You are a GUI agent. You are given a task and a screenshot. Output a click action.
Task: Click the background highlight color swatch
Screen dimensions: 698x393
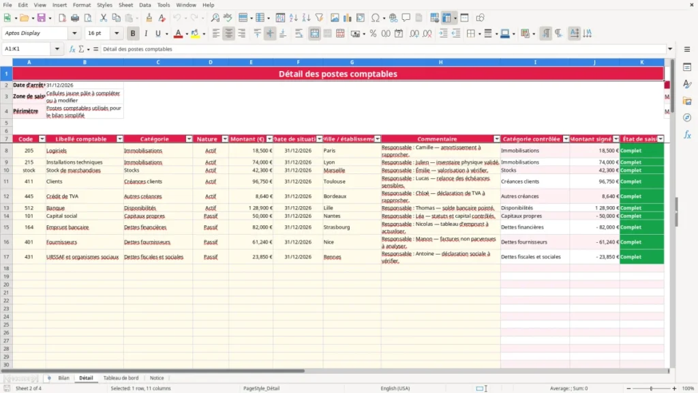pyautogui.click(x=194, y=33)
